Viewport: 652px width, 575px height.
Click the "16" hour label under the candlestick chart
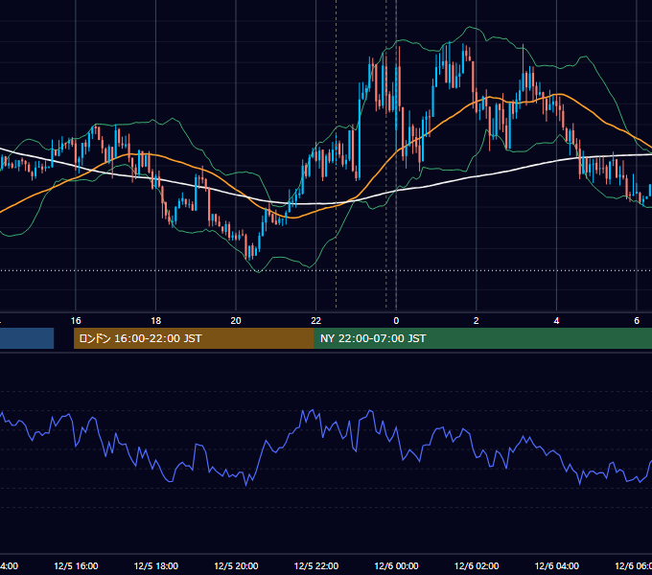click(x=76, y=321)
